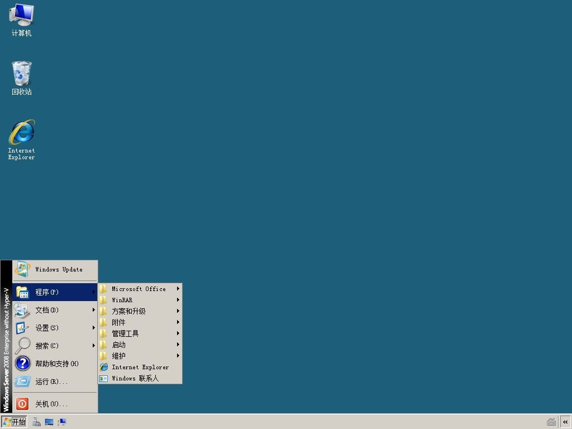Expand the 文档(D) documents submenu

(x=55, y=310)
